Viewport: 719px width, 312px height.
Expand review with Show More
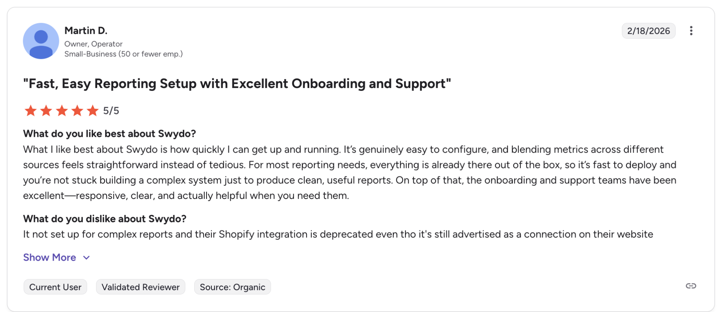click(x=50, y=257)
